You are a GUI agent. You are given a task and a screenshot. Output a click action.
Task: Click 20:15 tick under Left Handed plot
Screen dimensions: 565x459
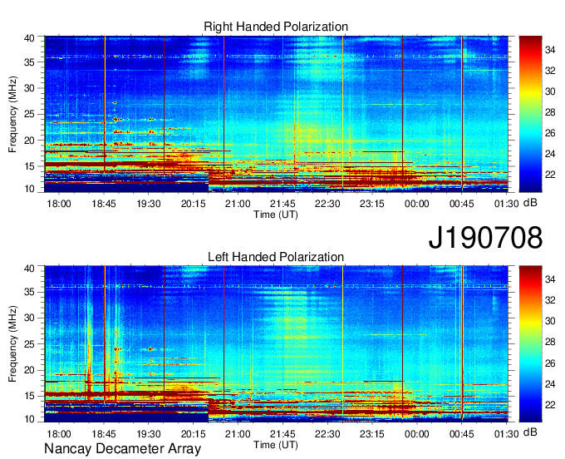[193, 434]
